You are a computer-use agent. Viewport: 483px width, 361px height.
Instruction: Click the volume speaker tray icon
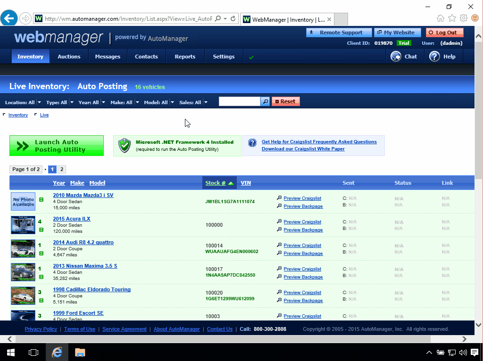tap(463, 353)
